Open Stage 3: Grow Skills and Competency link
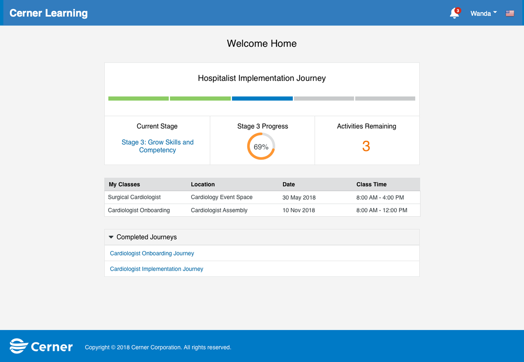 click(157, 146)
